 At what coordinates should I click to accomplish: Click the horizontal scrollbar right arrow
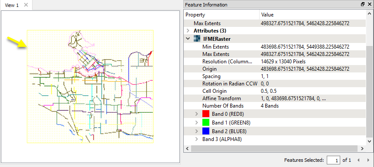[362, 149]
